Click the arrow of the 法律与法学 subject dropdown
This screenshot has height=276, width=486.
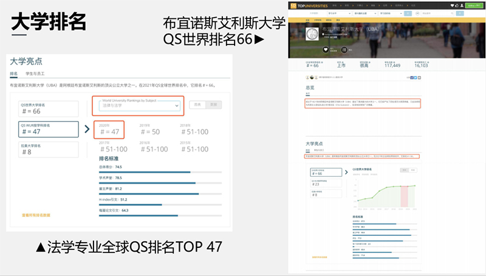[177, 106]
